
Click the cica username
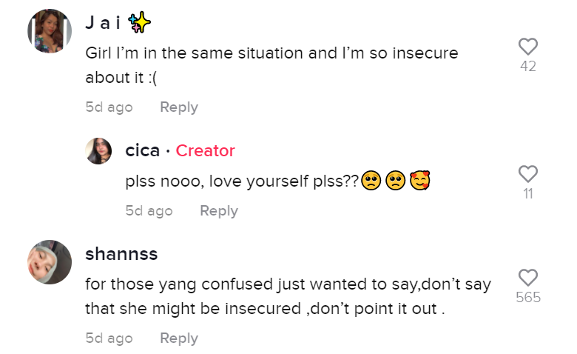pyautogui.click(x=143, y=150)
